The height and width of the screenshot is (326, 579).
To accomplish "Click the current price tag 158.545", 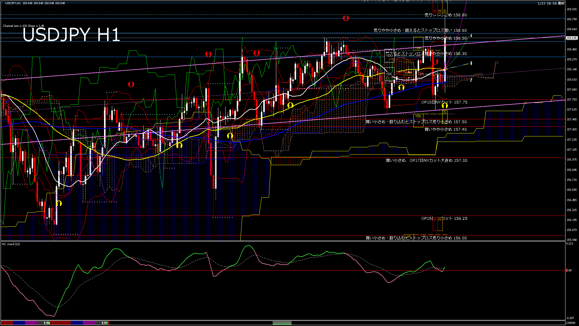I will tap(571, 38).
